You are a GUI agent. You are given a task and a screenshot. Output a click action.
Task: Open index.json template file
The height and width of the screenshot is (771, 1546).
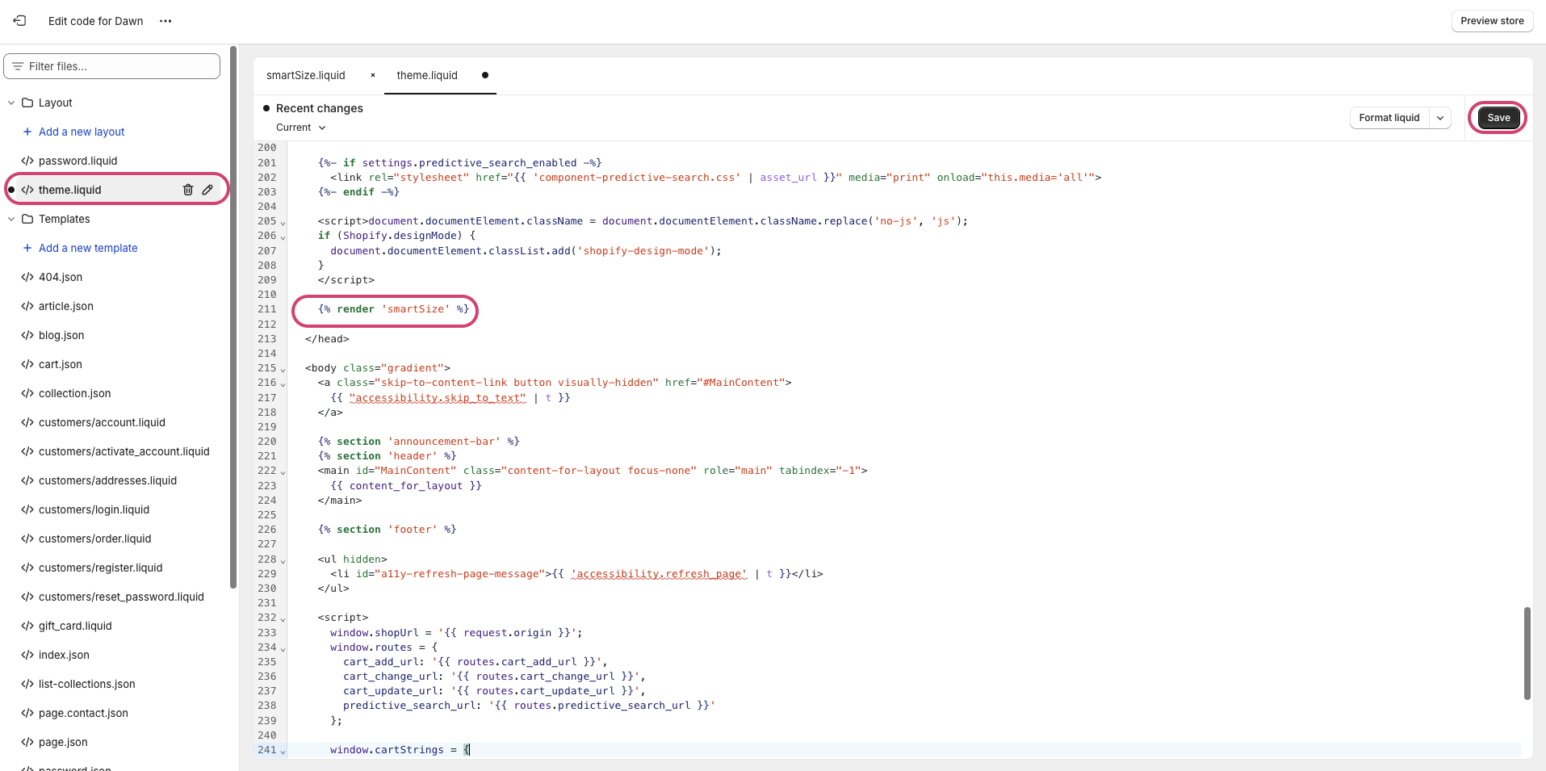point(64,655)
